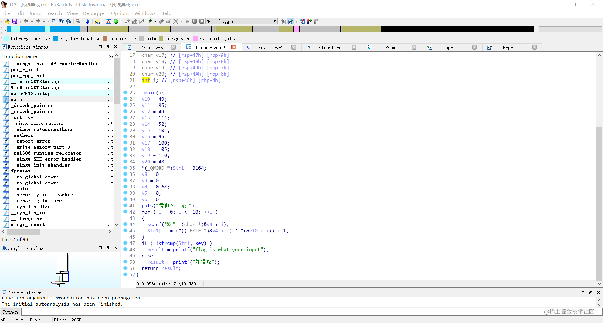Click the toolbar X delete icon

click(176, 21)
